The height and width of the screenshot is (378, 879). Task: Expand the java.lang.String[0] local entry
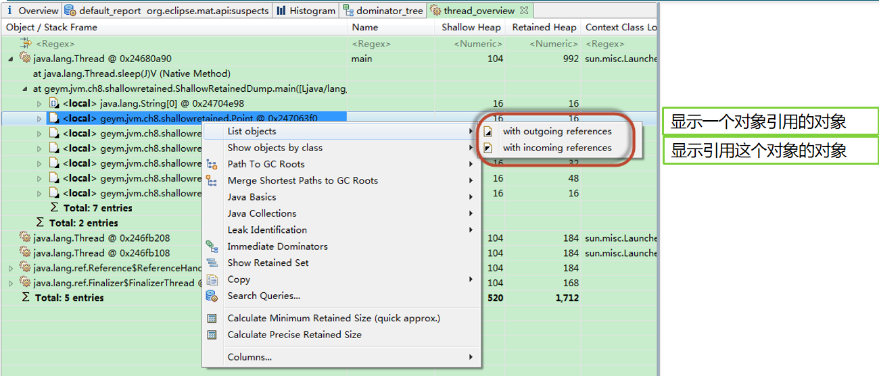[39, 104]
